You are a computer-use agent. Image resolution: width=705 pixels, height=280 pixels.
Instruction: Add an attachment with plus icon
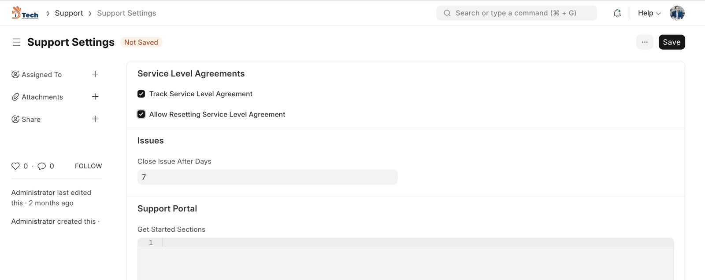[95, 97]
